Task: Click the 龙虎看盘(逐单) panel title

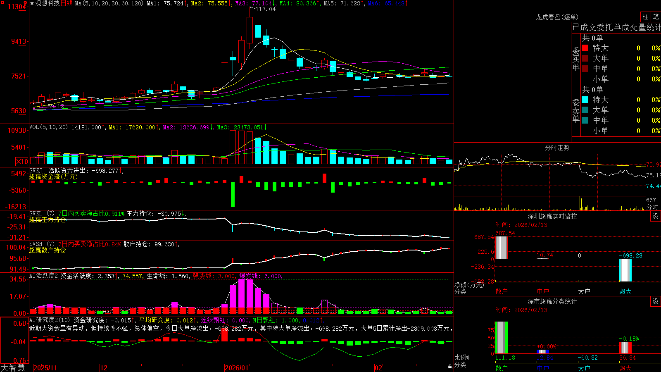Action: coord(557,17)
